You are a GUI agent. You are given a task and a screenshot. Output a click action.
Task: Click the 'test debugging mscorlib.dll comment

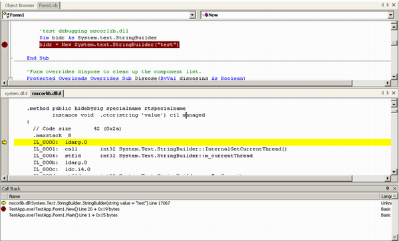[84, 31]
